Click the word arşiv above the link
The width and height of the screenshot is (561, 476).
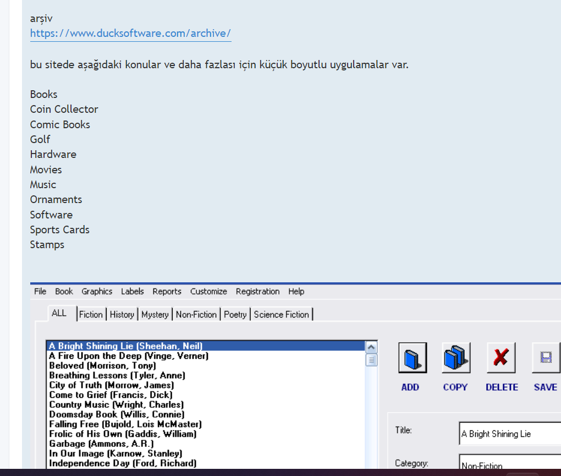click(41, 19)
